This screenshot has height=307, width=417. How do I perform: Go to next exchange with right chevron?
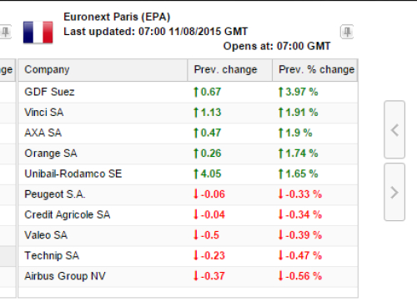(x=394, y=192)
